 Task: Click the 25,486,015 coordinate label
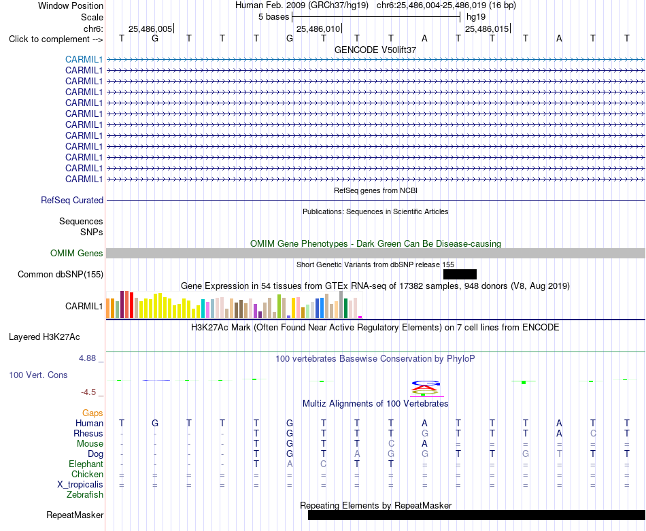point(487,29)
